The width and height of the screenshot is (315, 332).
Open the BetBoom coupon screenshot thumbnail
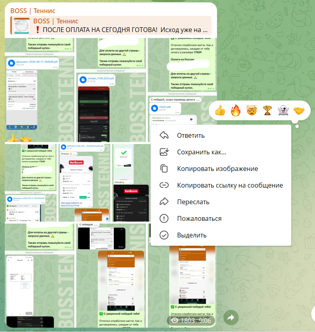pos(75,178)
